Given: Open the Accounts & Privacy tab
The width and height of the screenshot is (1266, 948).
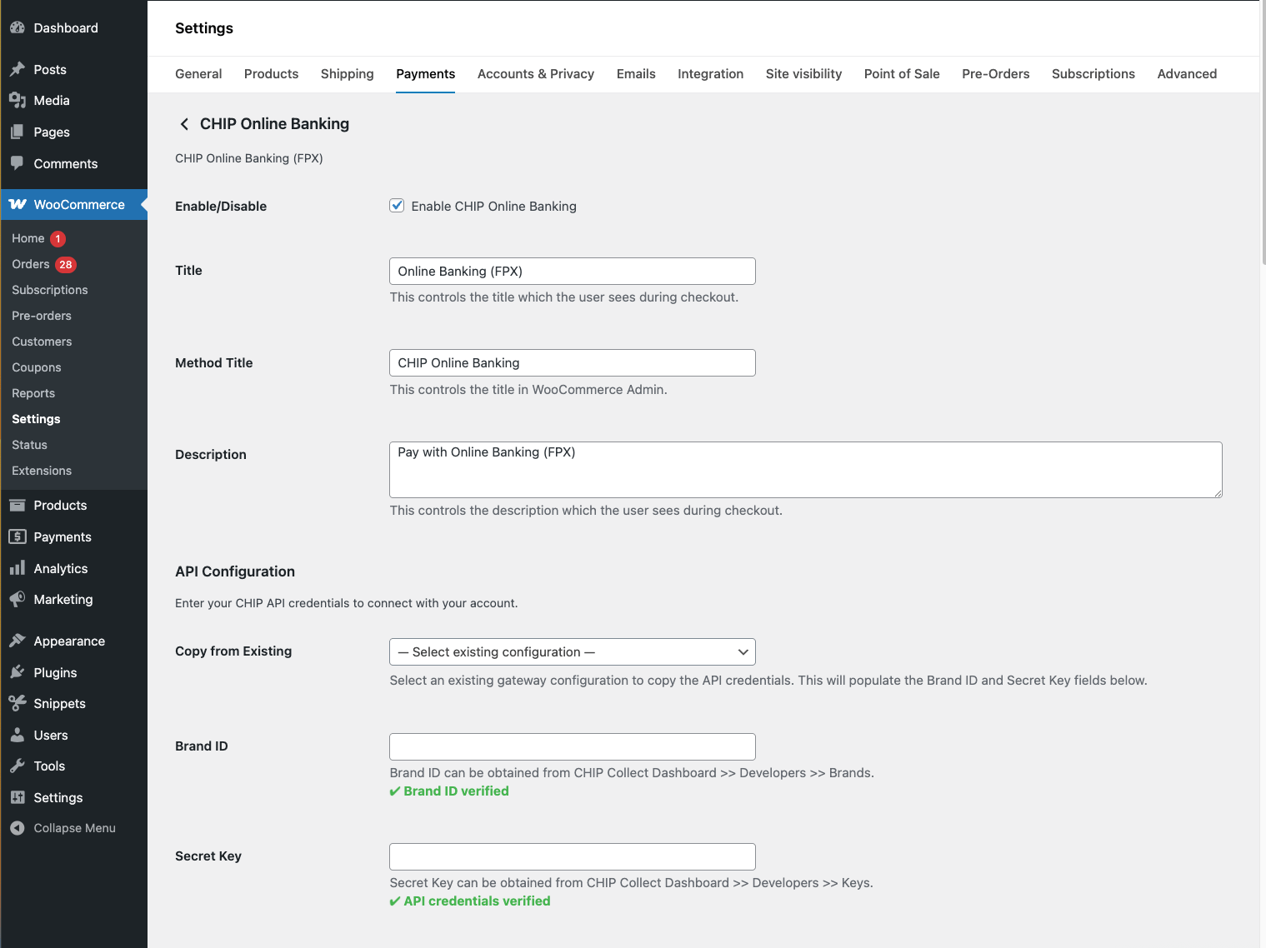Looking at the screenshot, I should (x=535, y=74).
